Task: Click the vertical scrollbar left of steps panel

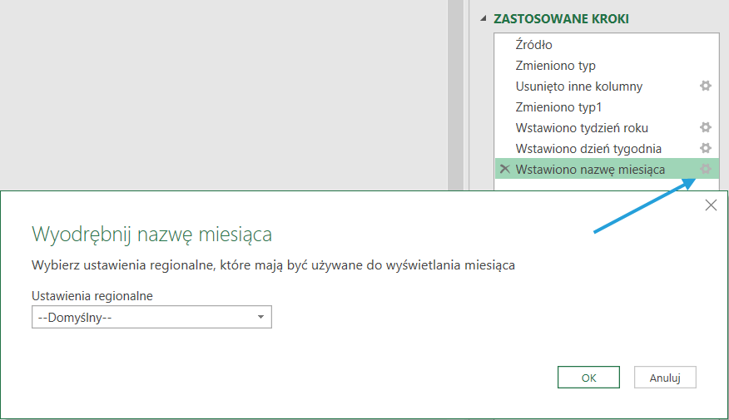Action: point(455,91)
